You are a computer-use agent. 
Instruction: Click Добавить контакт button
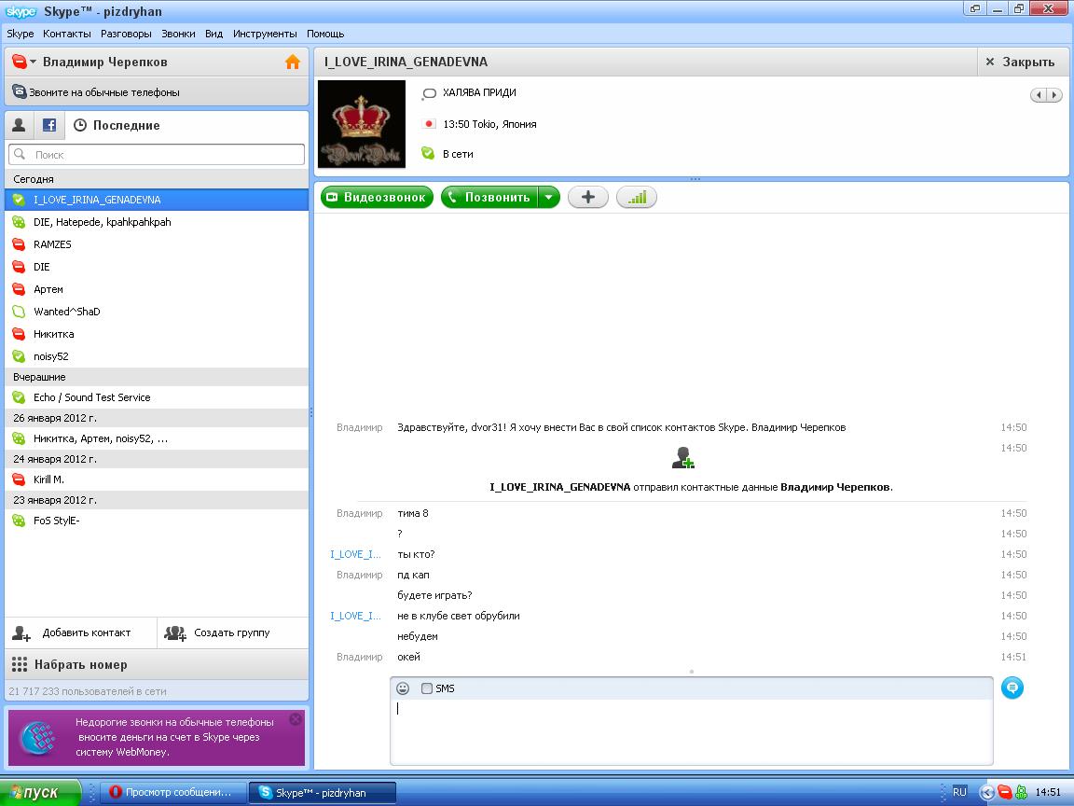click(x=81, y=632)
